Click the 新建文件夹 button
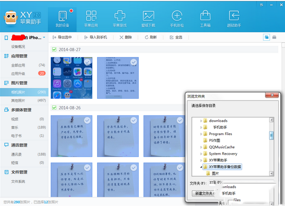This screenshot has width=285, height=206. pyautogui.click(x=204, y=193)
